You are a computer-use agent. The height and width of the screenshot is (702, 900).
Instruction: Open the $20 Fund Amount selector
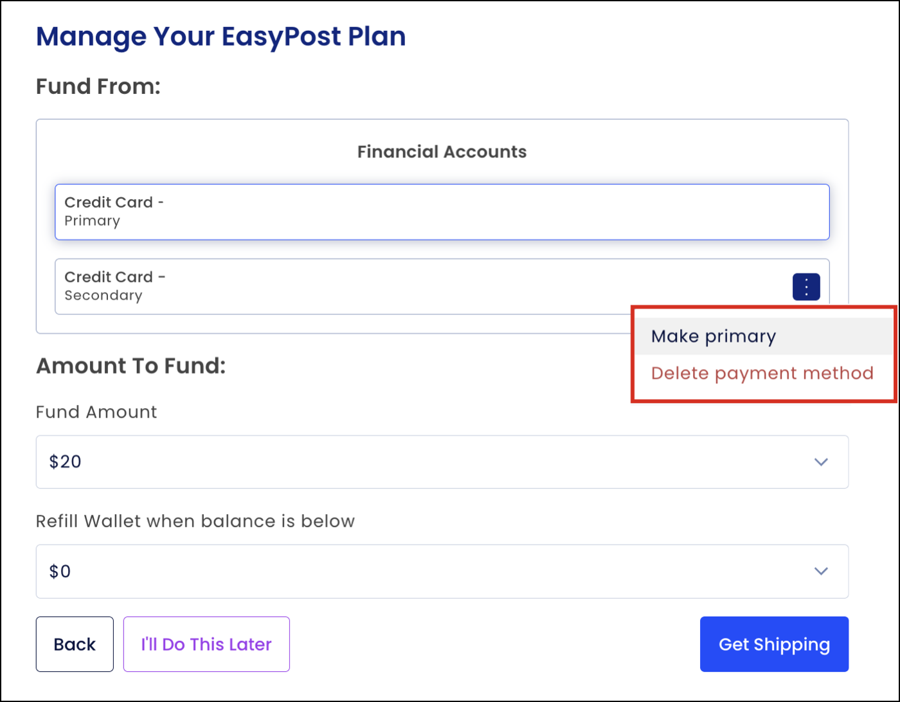click(442, 462)
